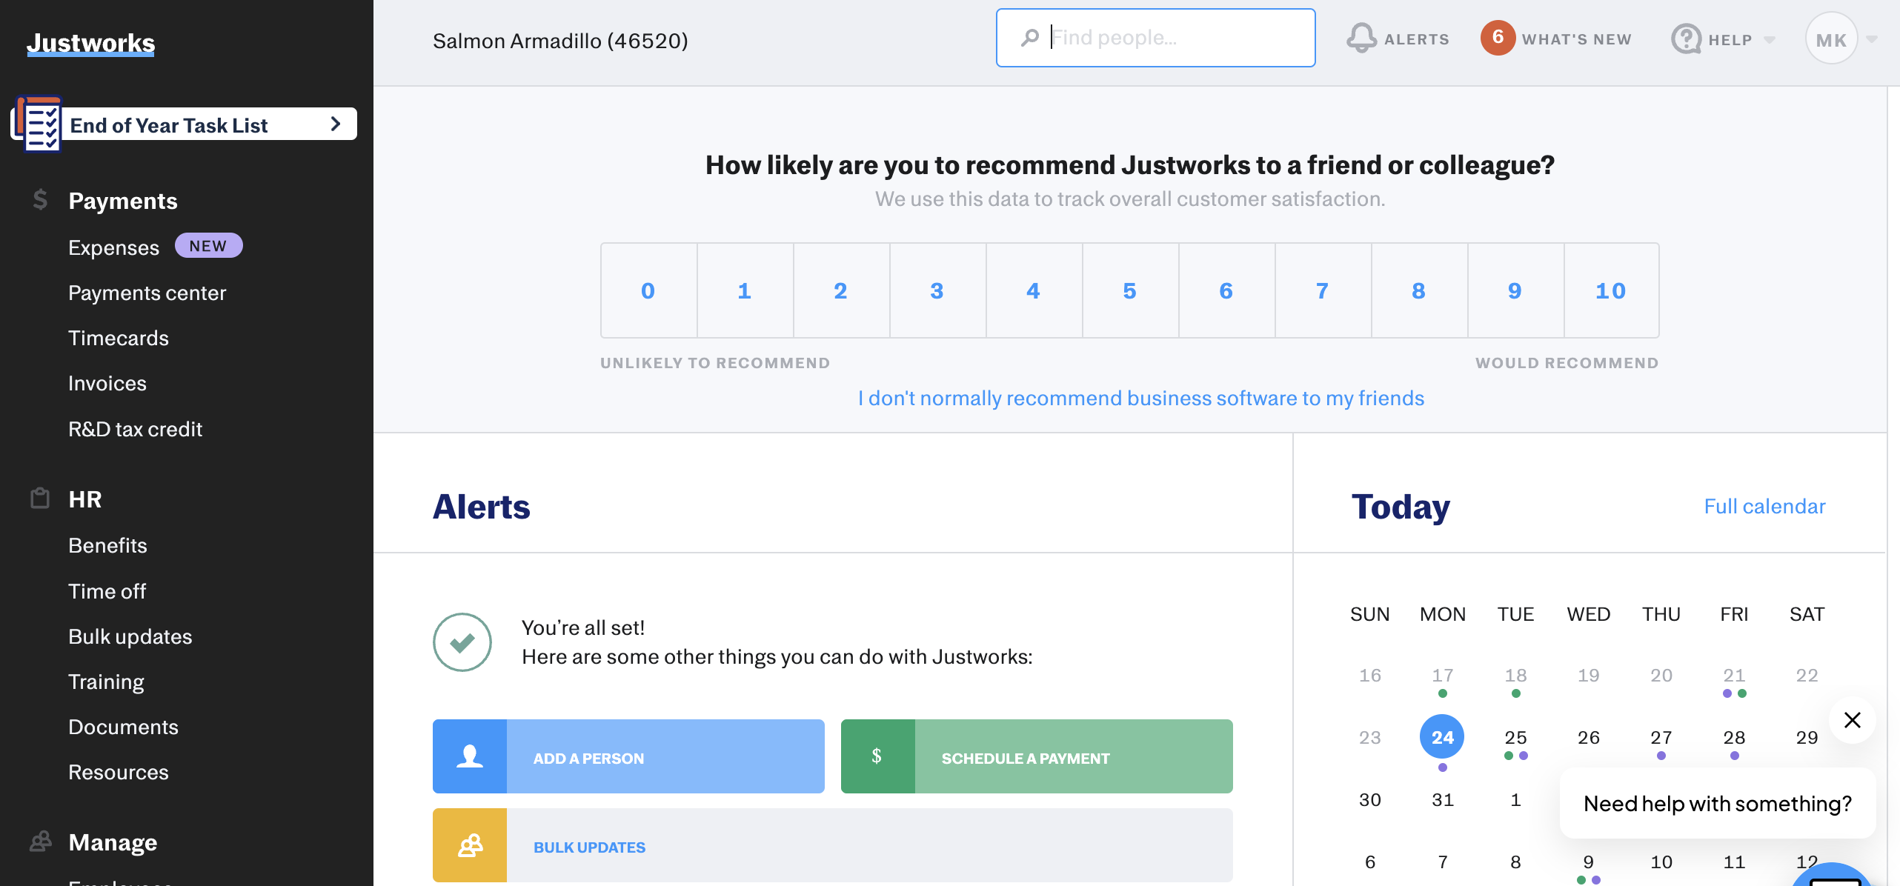
Task: Select date 31 on the calendar
Action: click(1442, 800)
